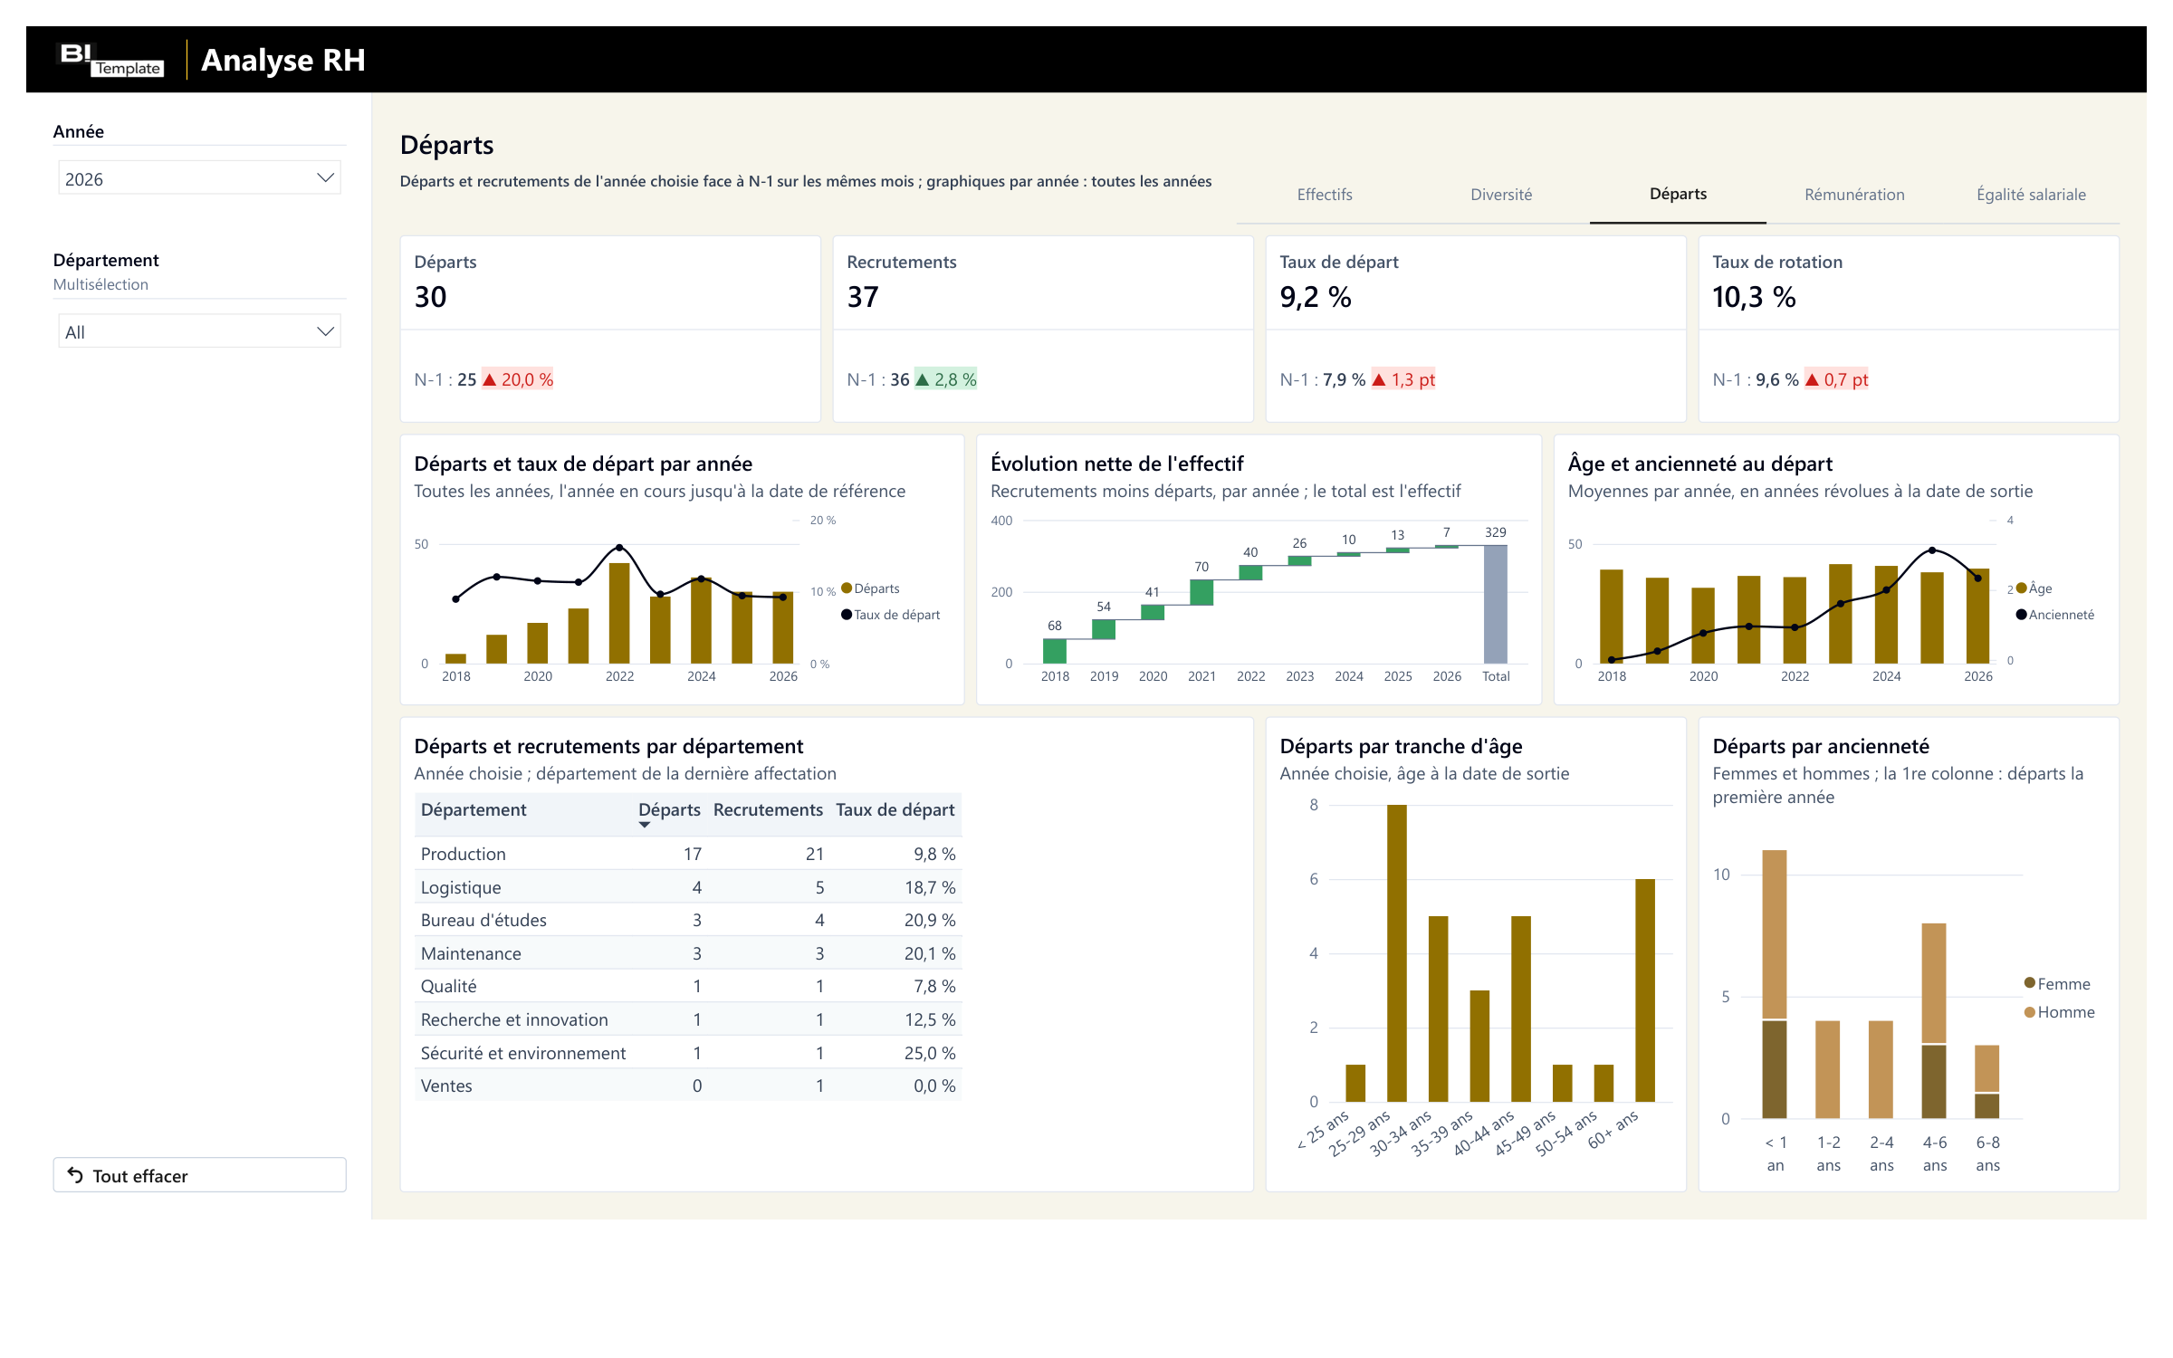This screenshot has width=2173, height=1358.
Task: Click the Taux de départ legend dot
Action: [847, 615]
